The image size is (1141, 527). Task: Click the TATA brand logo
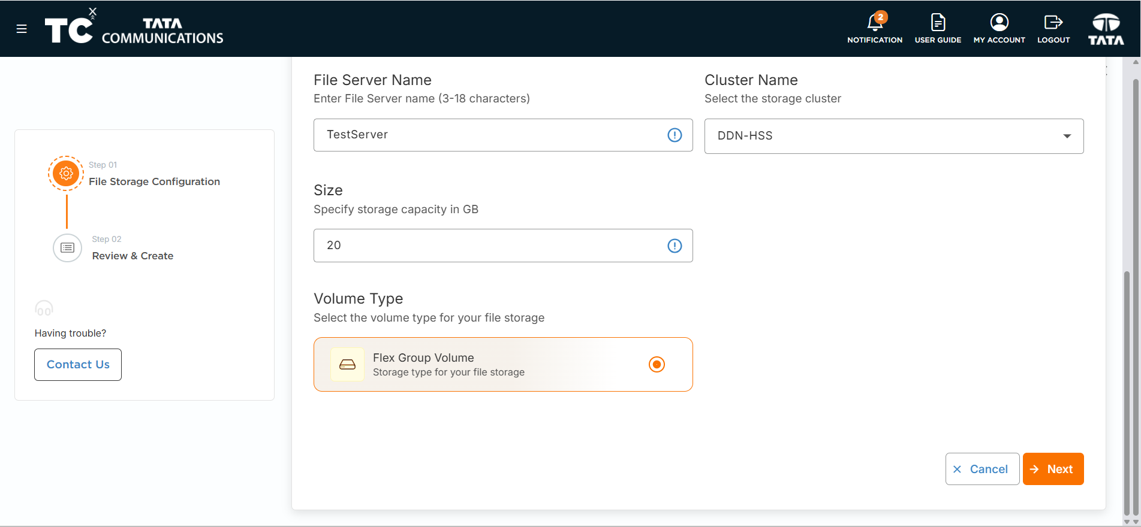[x=1106, y=29]
